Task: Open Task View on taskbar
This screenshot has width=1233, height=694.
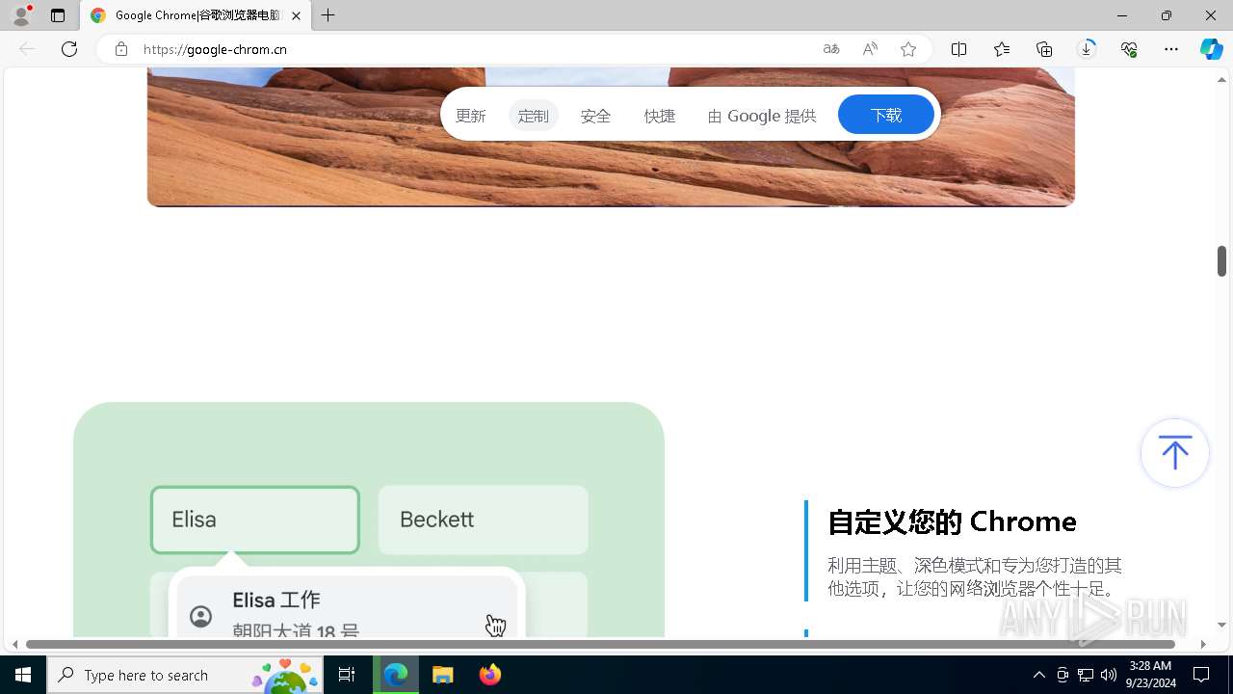Action: pos(347,675)
